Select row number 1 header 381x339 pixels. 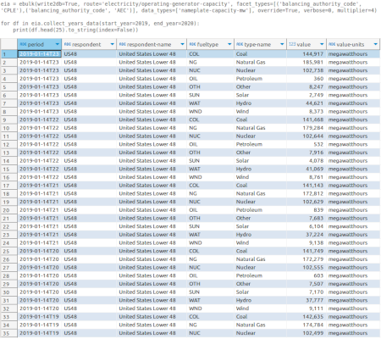click(8, 54)
